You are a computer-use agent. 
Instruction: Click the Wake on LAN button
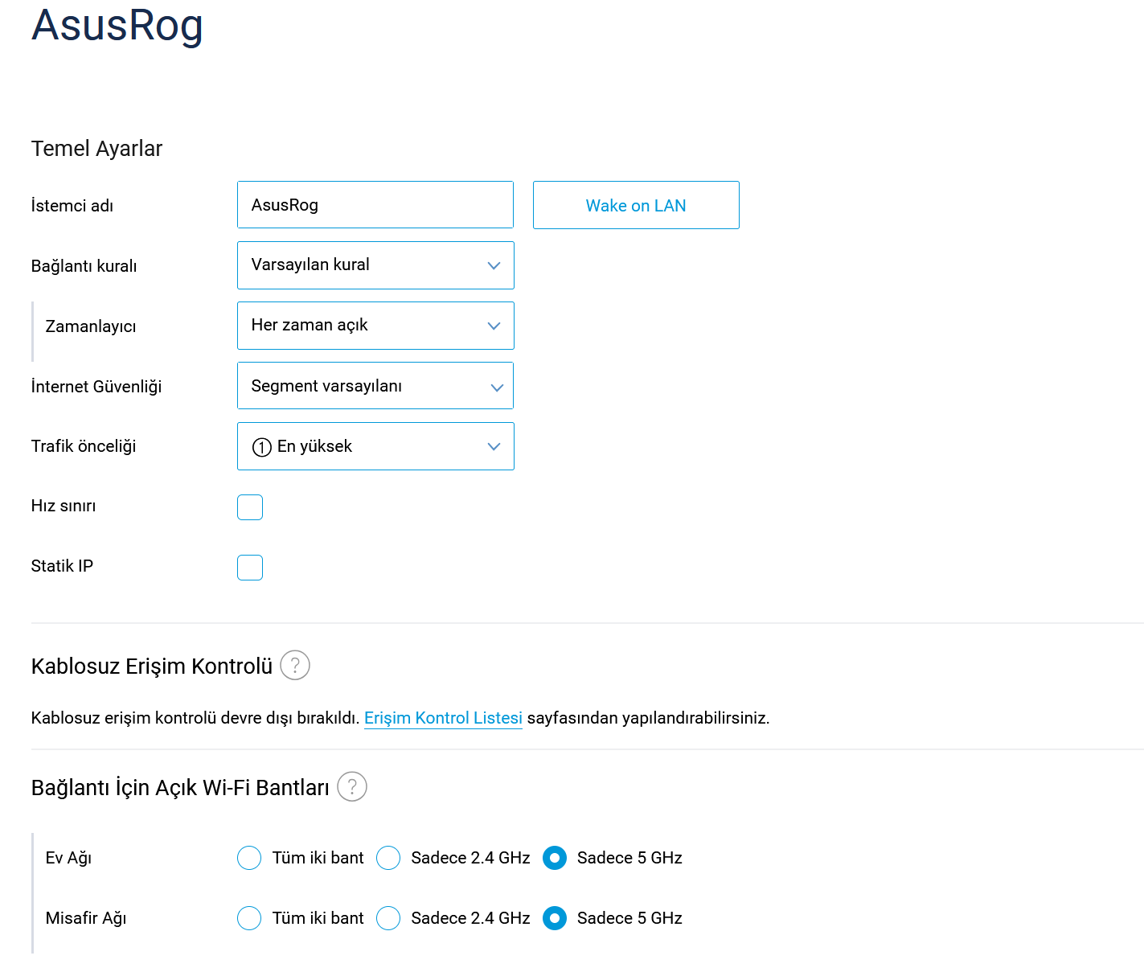tap(636, 205)
